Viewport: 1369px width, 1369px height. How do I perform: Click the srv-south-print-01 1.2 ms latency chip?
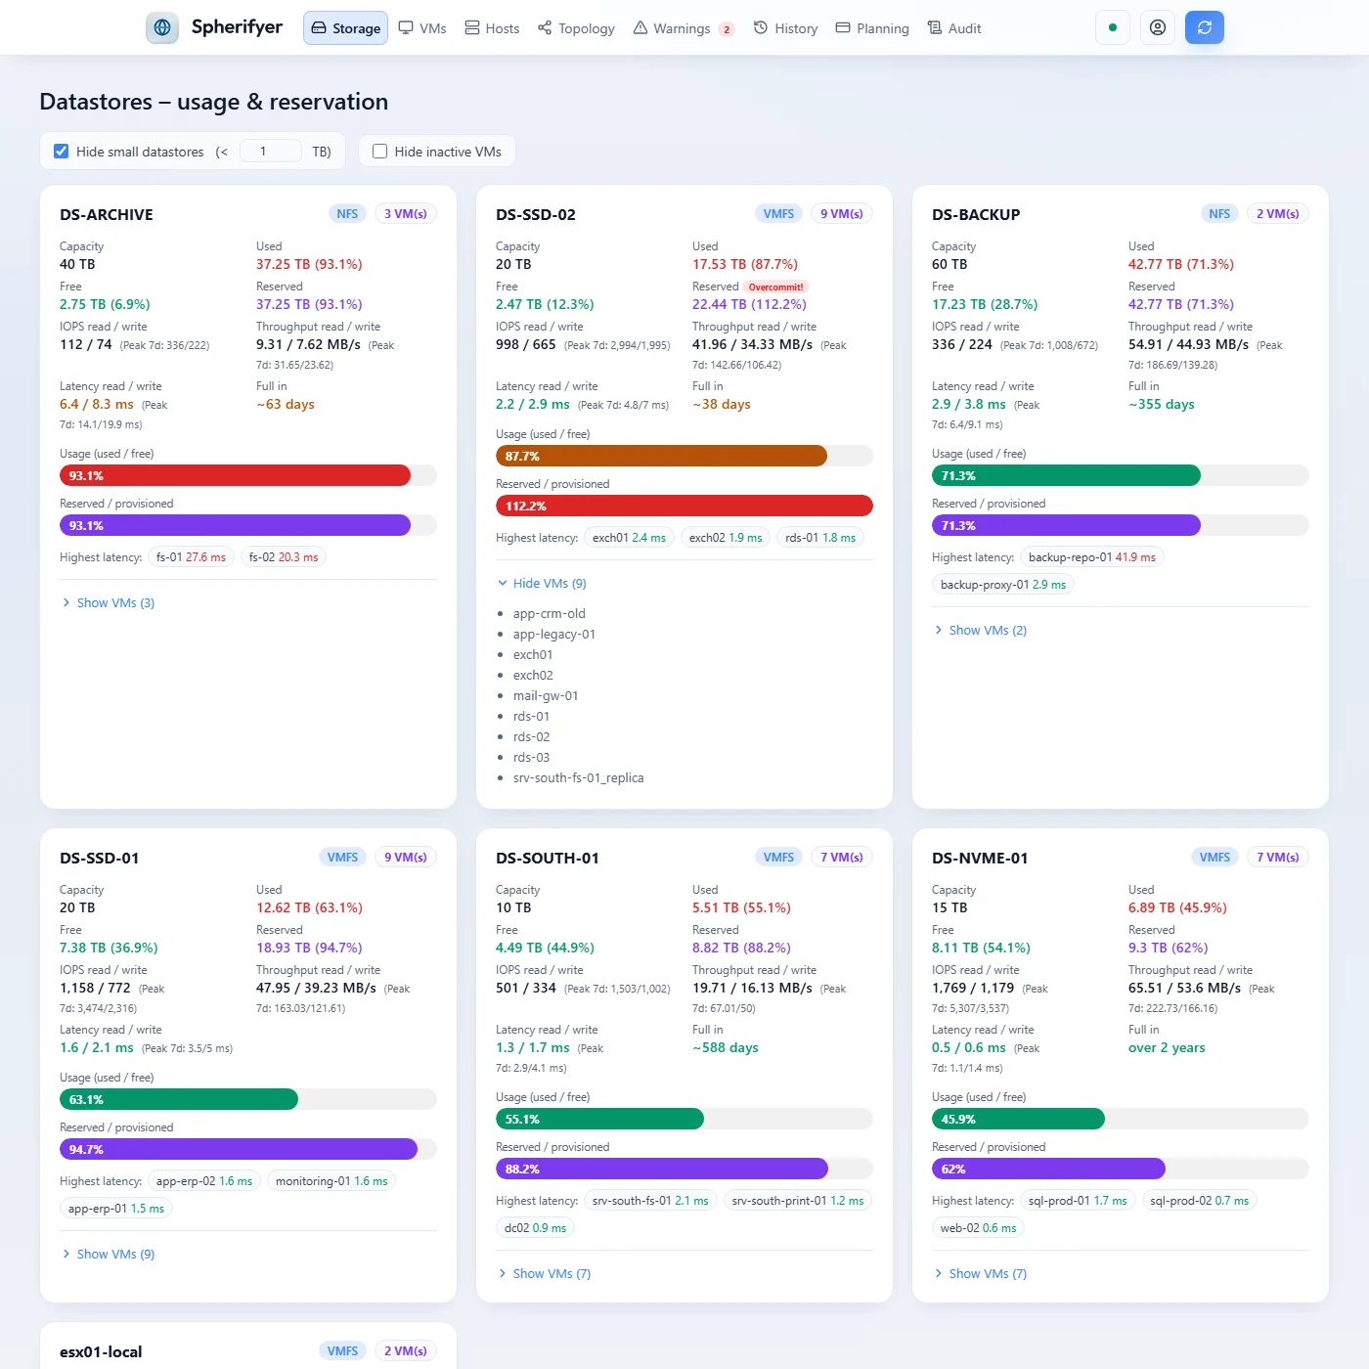click(x=798, y=1201)
